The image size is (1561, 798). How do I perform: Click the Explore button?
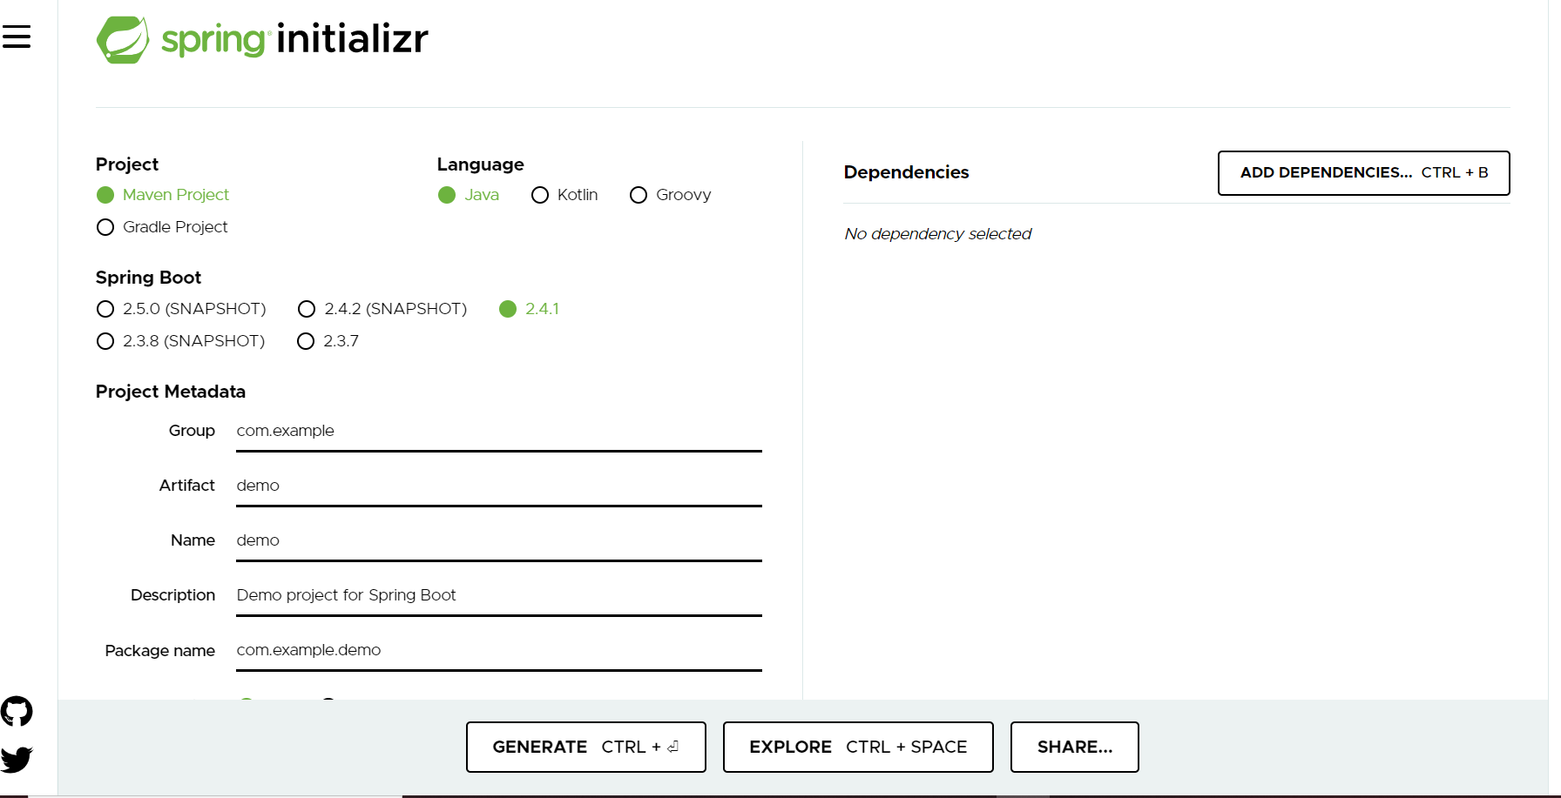click(858, 747)
